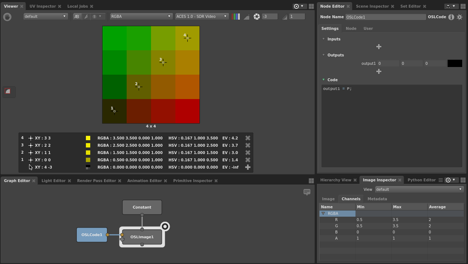Click the node info icon beside OSLCode
Viewport: 468px width, 264px height.
[x=451, y=17]
